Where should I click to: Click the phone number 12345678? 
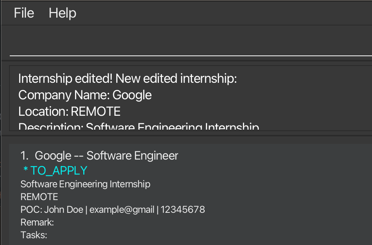(x=183, y=209)
